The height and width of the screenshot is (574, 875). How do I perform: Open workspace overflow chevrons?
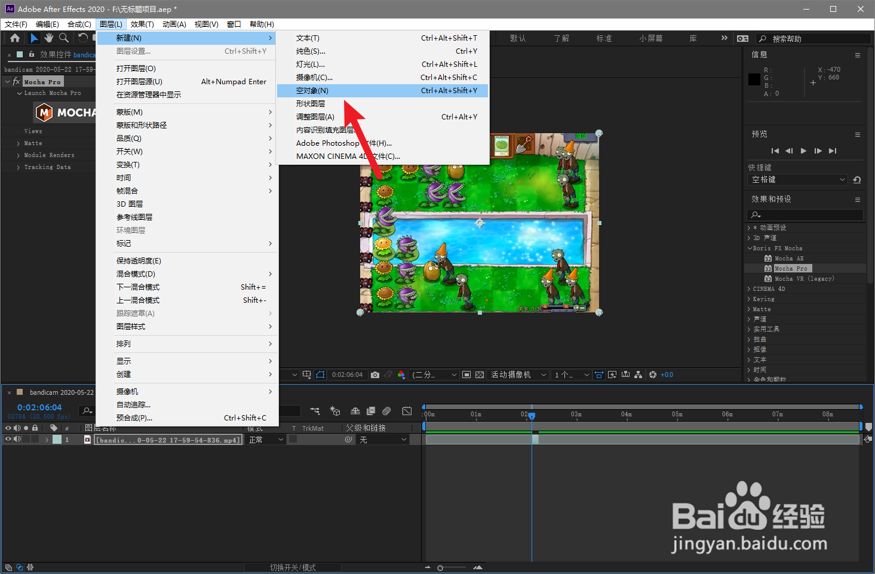click(x=724, y=38)
